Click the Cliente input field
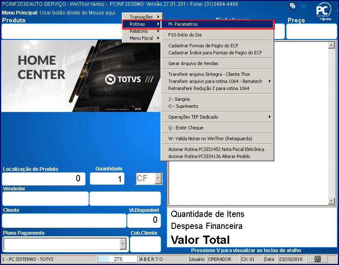The width and height of the screenshot is (339, 265). click(x=64, y=221)
